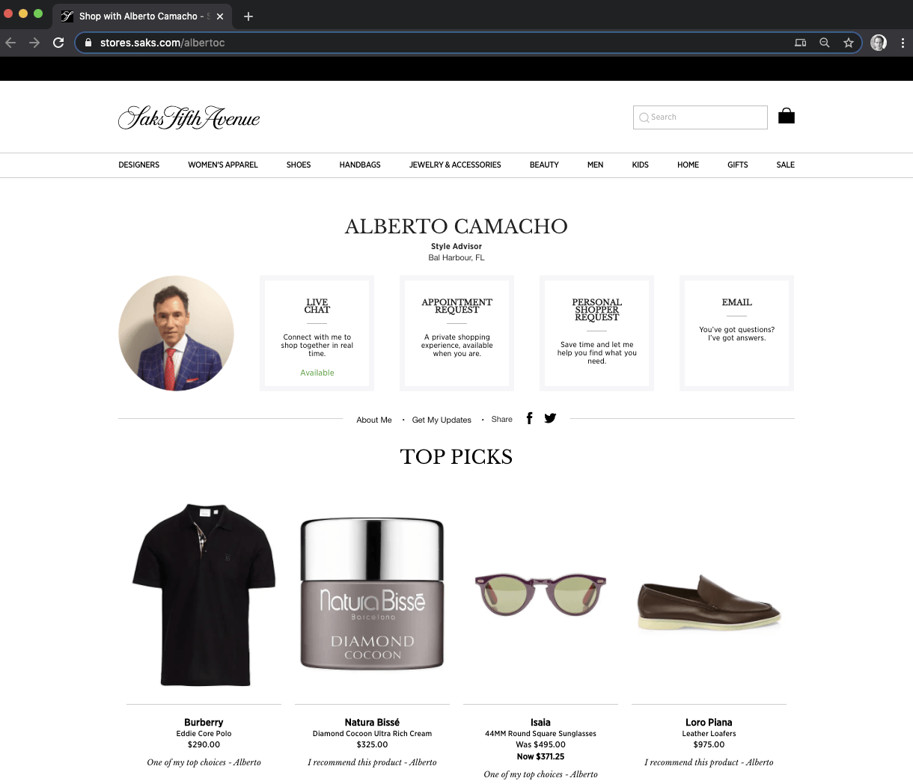Click the Personal Shopper Request card
Screen dimensions: 913x784
click(x=596, y=333)
